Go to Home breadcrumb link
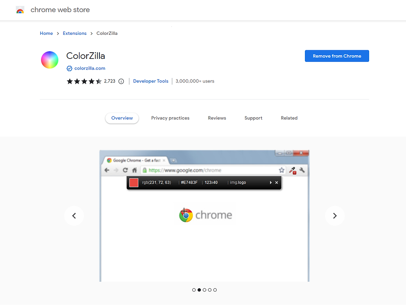406x306 pixels. click(x=46, y=33)
